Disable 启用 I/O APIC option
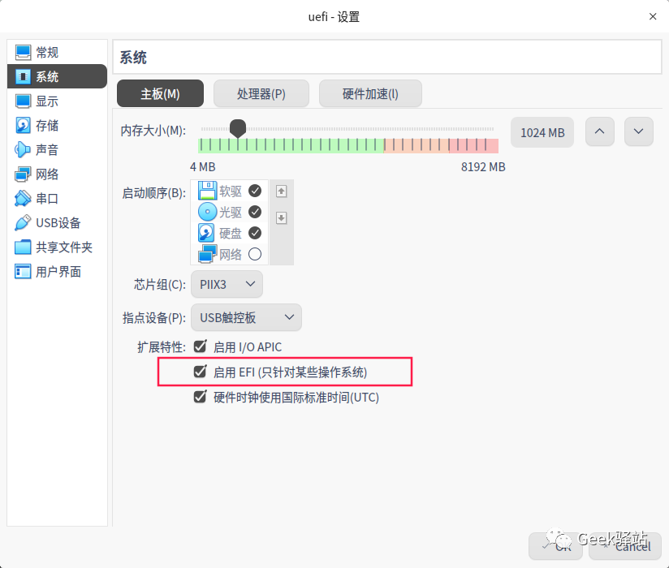 [x=200, y=346]
